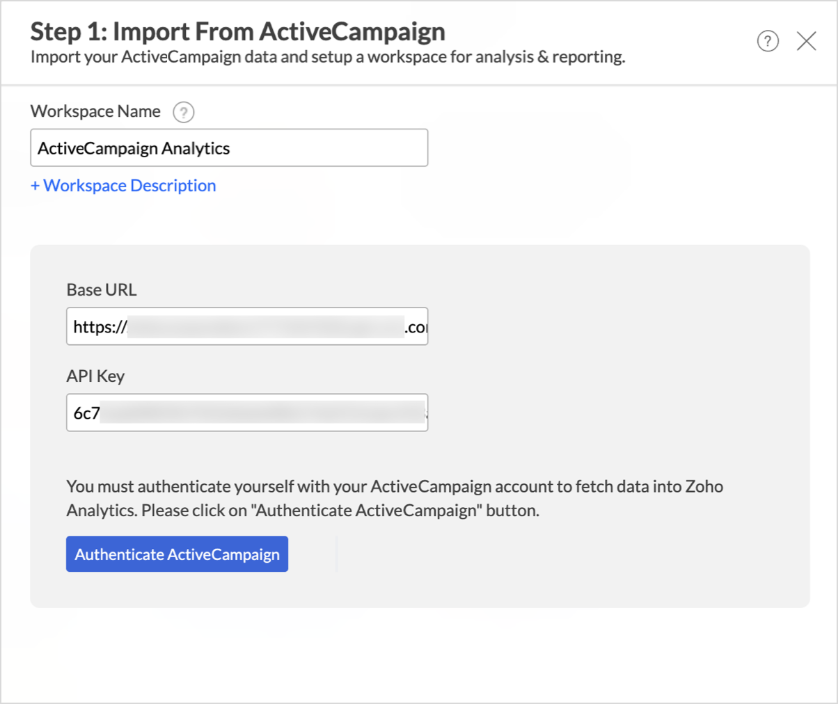Click the 'Workspace Name' label
Viewport: 838px width, 704px height.
click(95, 111)
